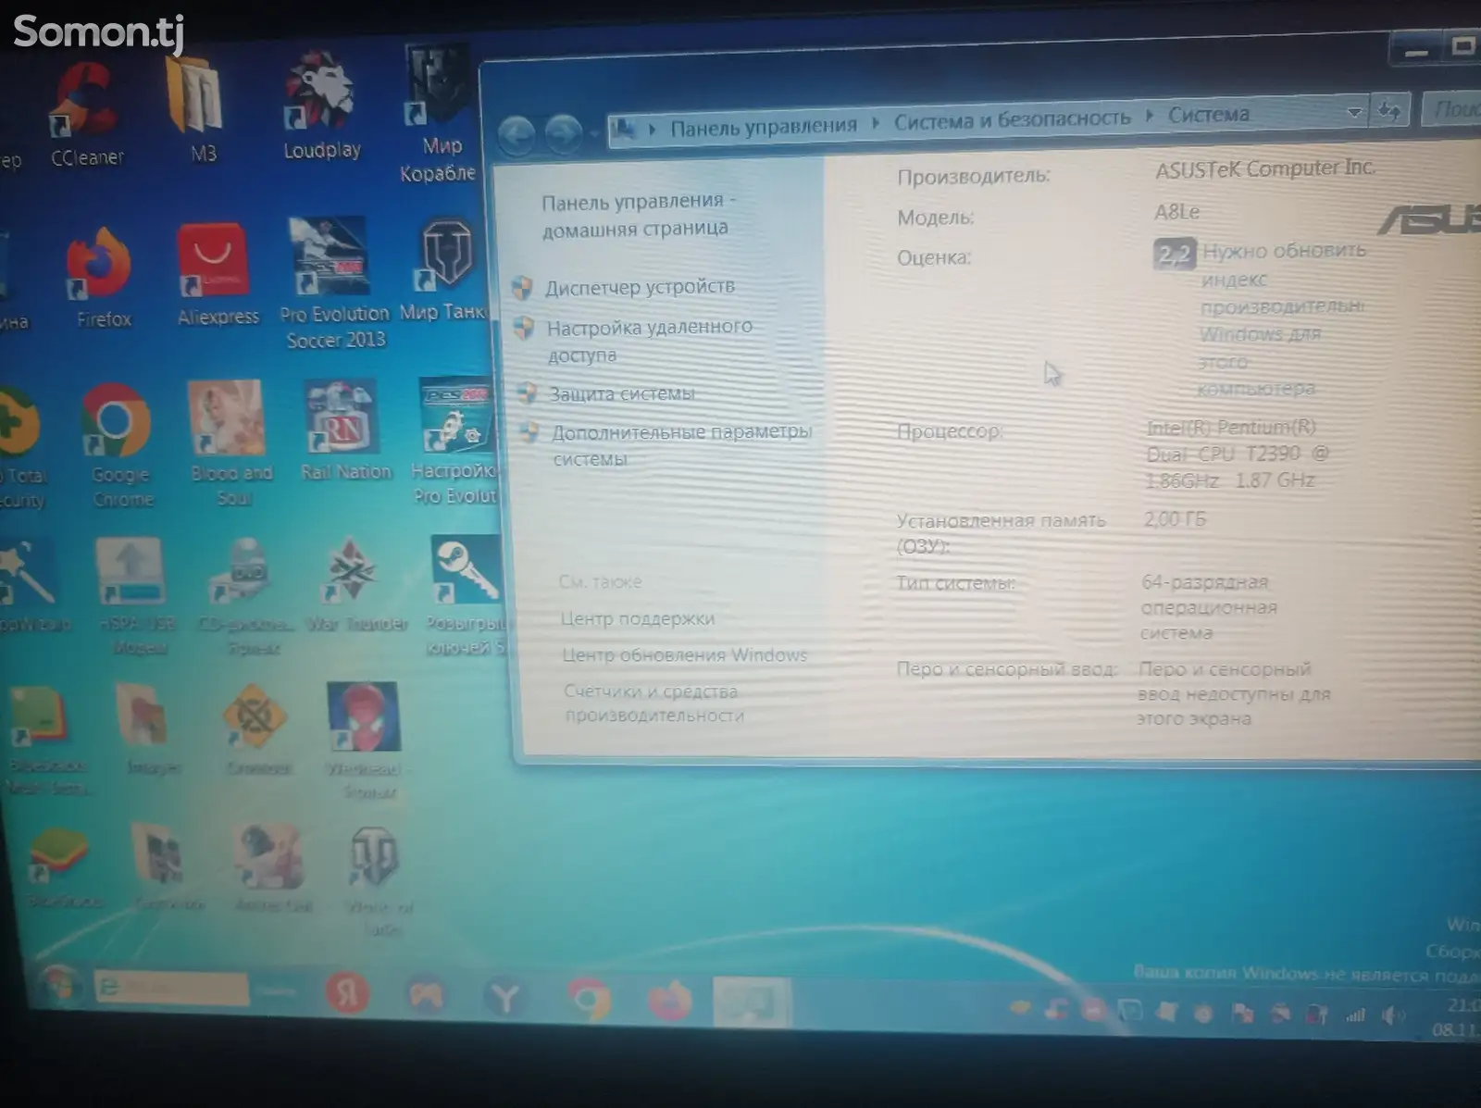Open recent pages dropdown beside forward button

tap(593, 133)
